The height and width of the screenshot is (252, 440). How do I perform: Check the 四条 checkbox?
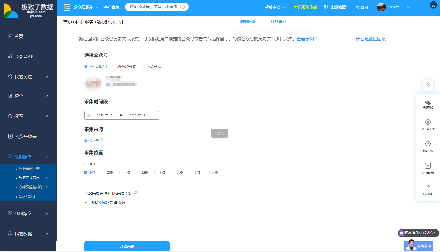pos(138,172)
